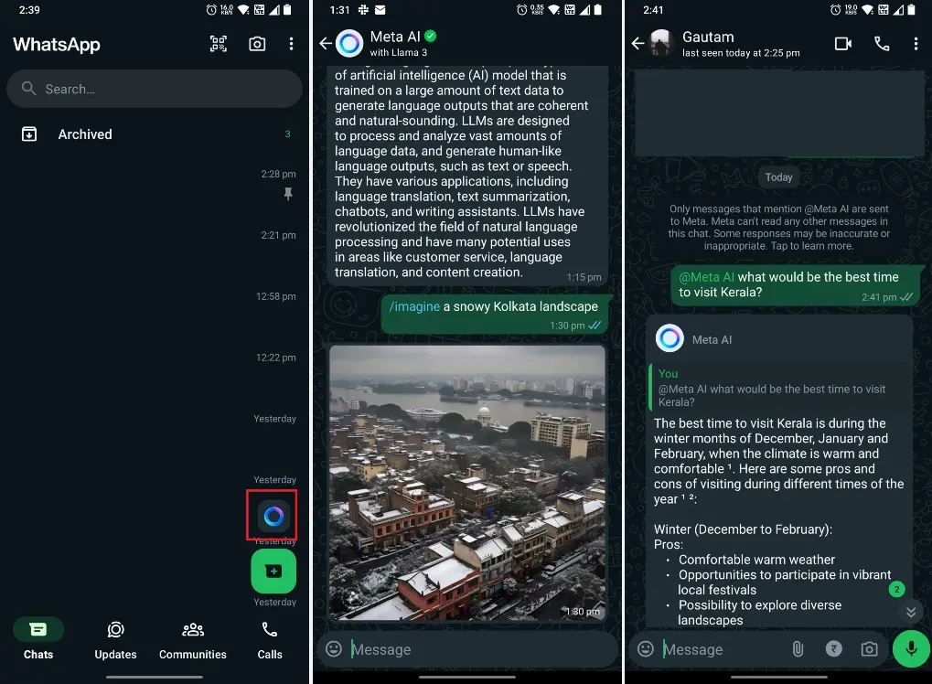Attach a file using the paperclip icon
Viewport: 932px width, 684px height.
(797, 648)
